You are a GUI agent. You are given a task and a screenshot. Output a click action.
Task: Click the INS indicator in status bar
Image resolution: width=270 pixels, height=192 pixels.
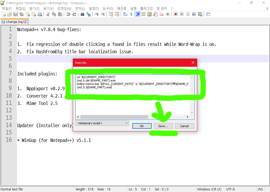(x=260, y=189)
